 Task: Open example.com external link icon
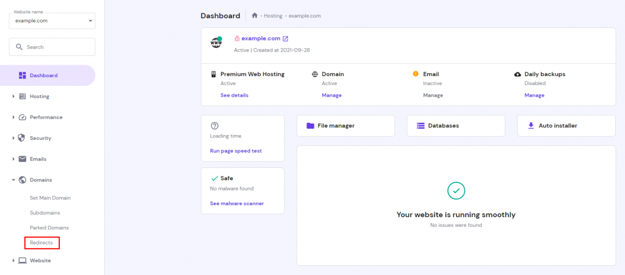pos(285,39)
